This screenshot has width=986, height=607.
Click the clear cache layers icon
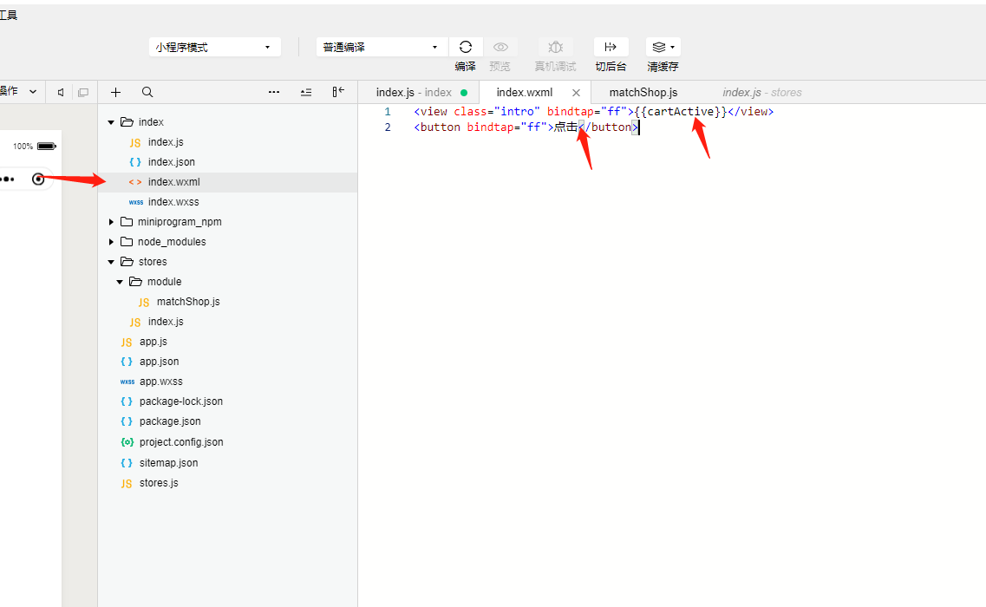[659, 47]
